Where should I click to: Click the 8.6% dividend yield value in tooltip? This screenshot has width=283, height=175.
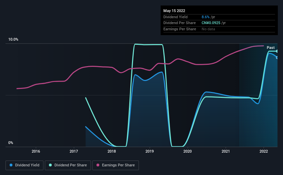click(x=205, y=17)
